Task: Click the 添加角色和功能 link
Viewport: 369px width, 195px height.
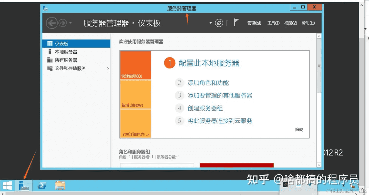Action: 208,83
